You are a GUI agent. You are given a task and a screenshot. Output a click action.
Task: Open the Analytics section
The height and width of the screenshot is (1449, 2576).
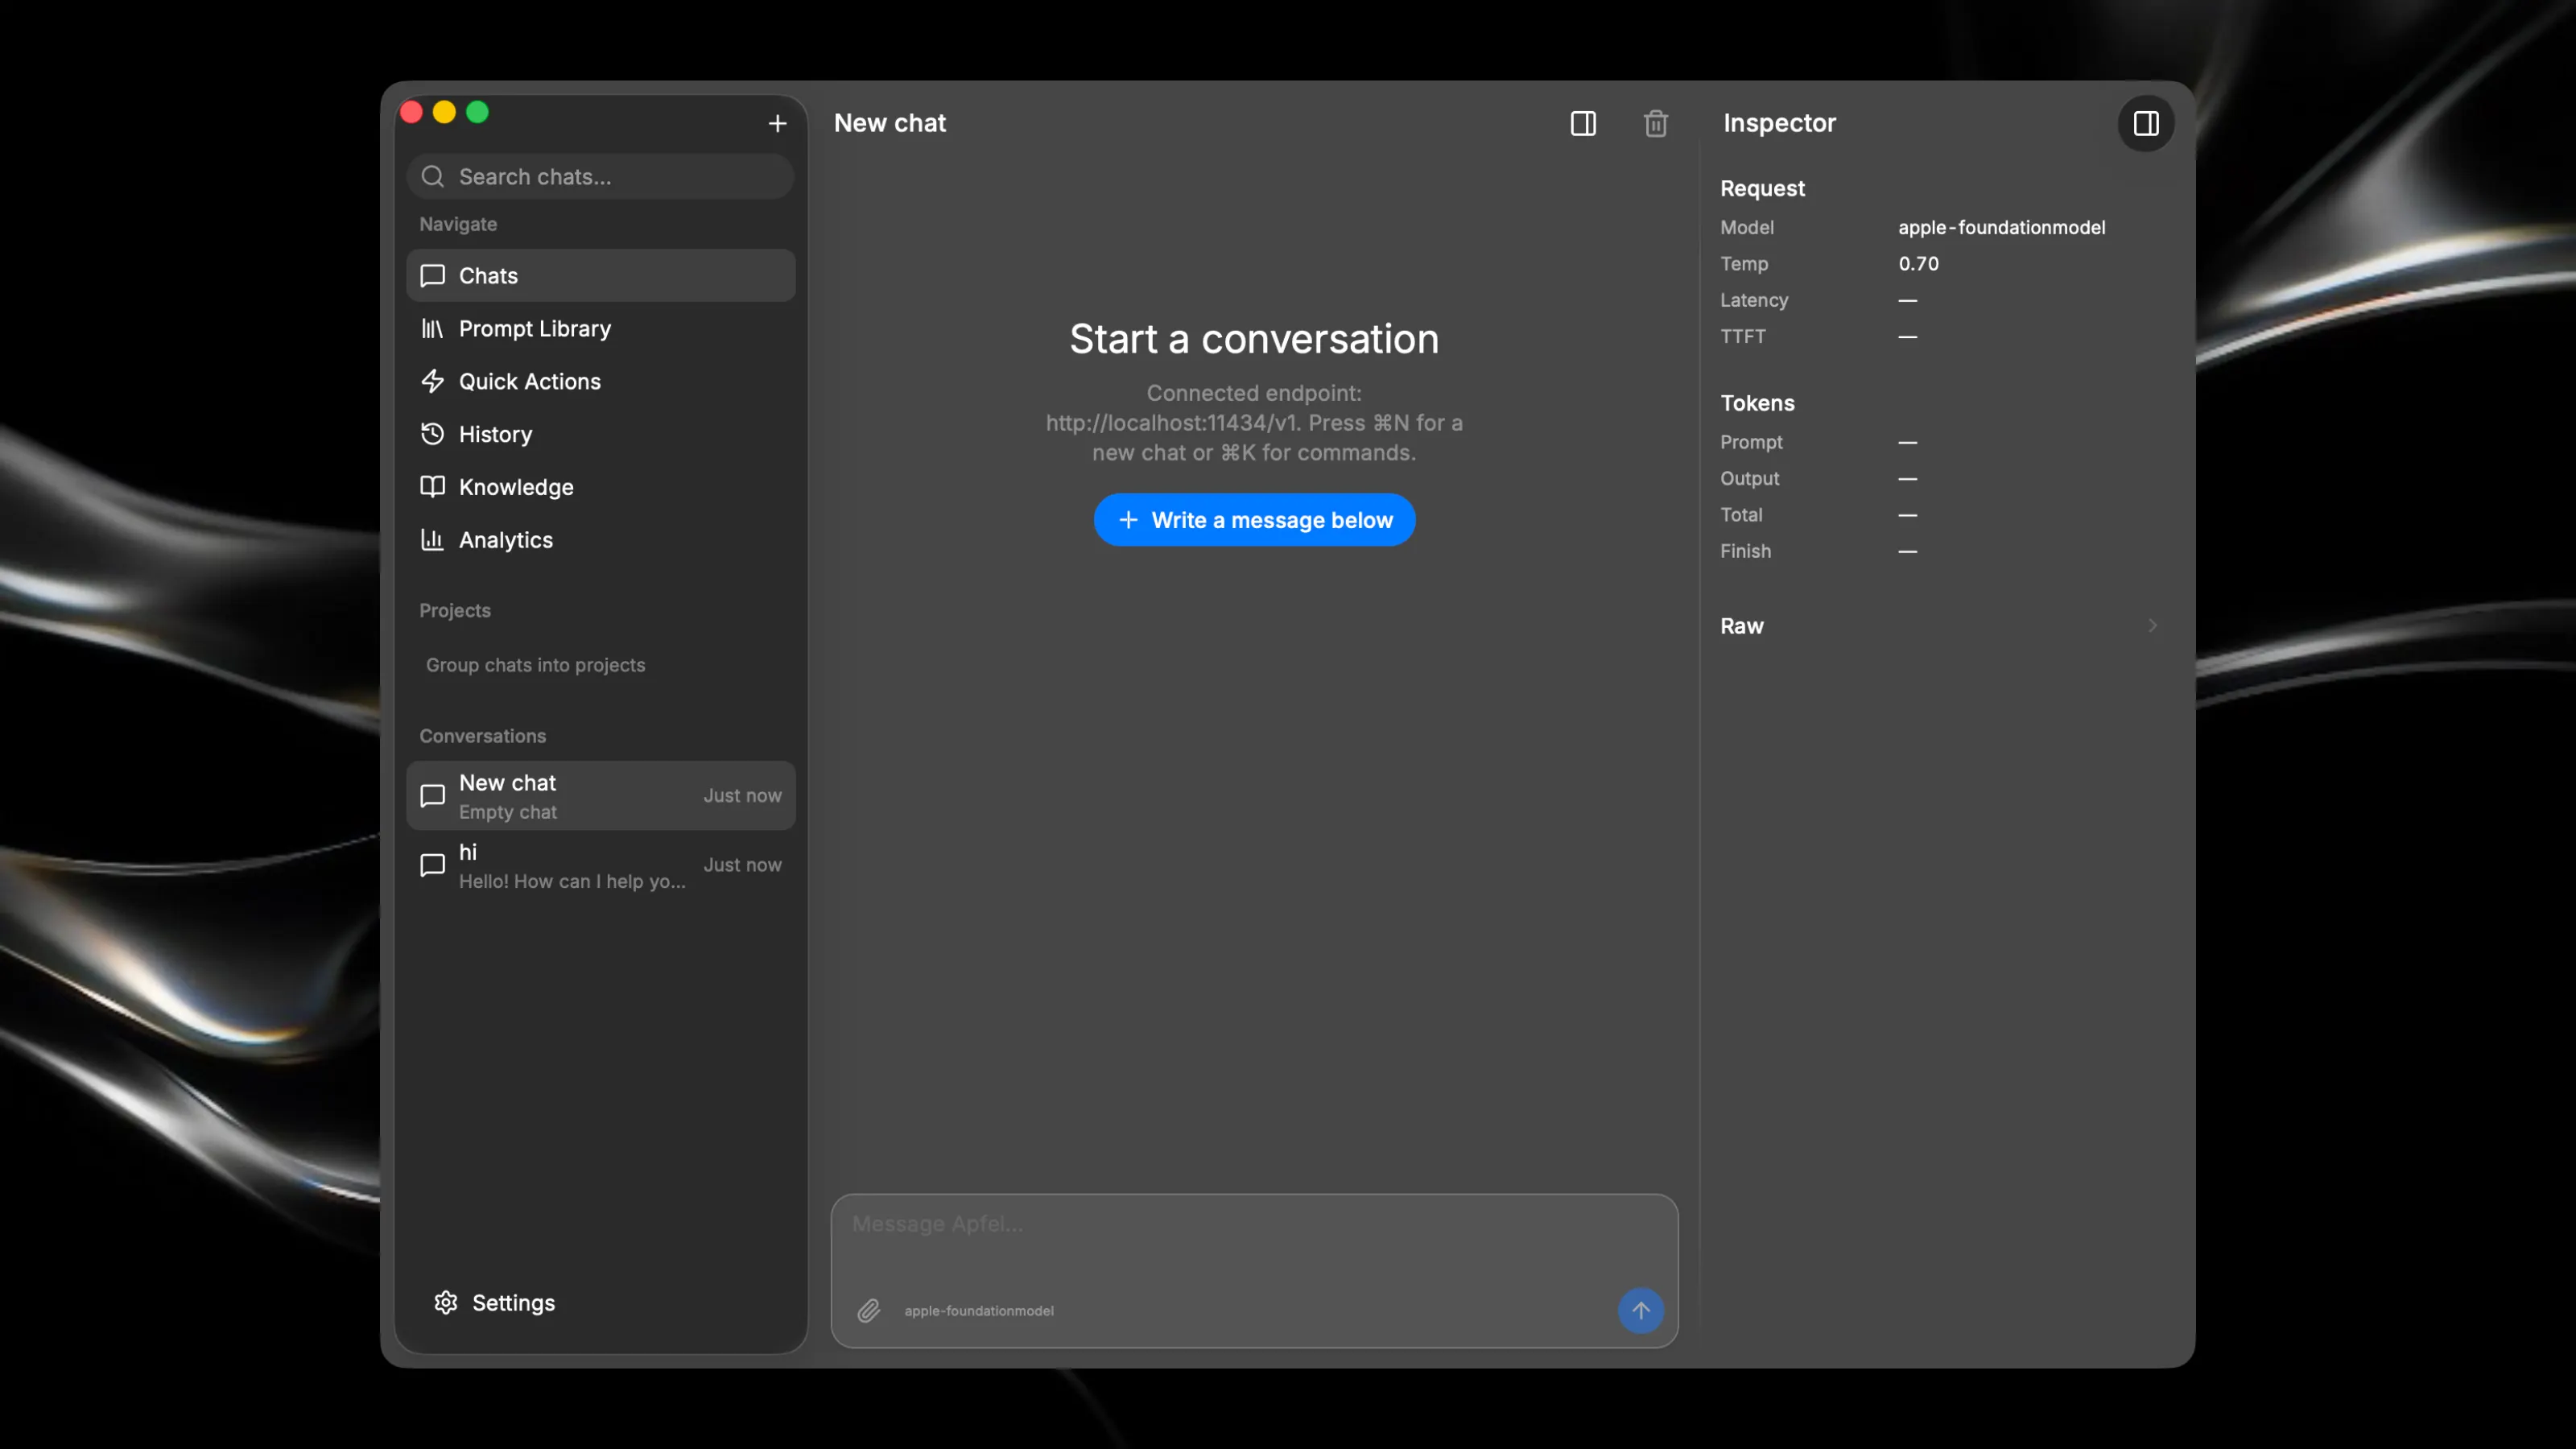pyautogui.click(x=601, y=540)
